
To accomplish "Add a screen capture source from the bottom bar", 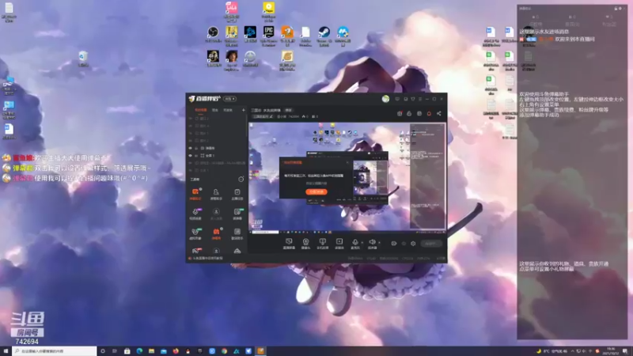I will coord(289,244).
